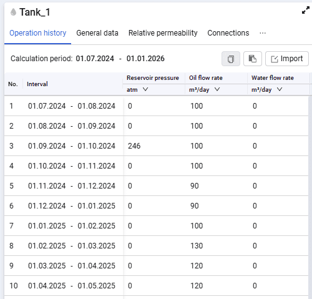This screenshot has width=312, height=299.
Task: Select reservoir pressure 0 in row 10
Action: click(154, 286)
